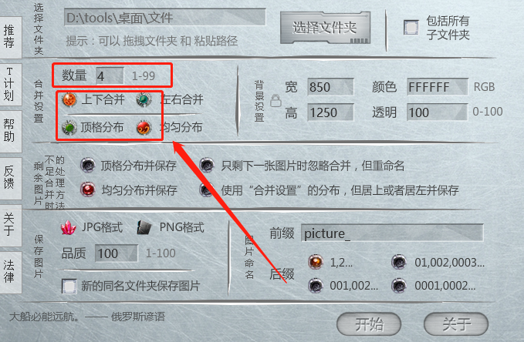Click the JPG格式 pink crystal icon

[x=68, y=227]
